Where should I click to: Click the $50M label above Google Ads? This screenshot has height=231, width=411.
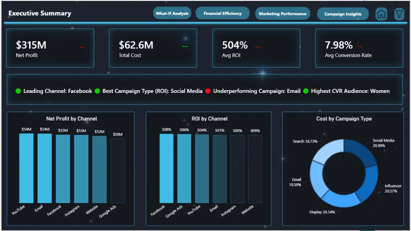pos(118,134)
